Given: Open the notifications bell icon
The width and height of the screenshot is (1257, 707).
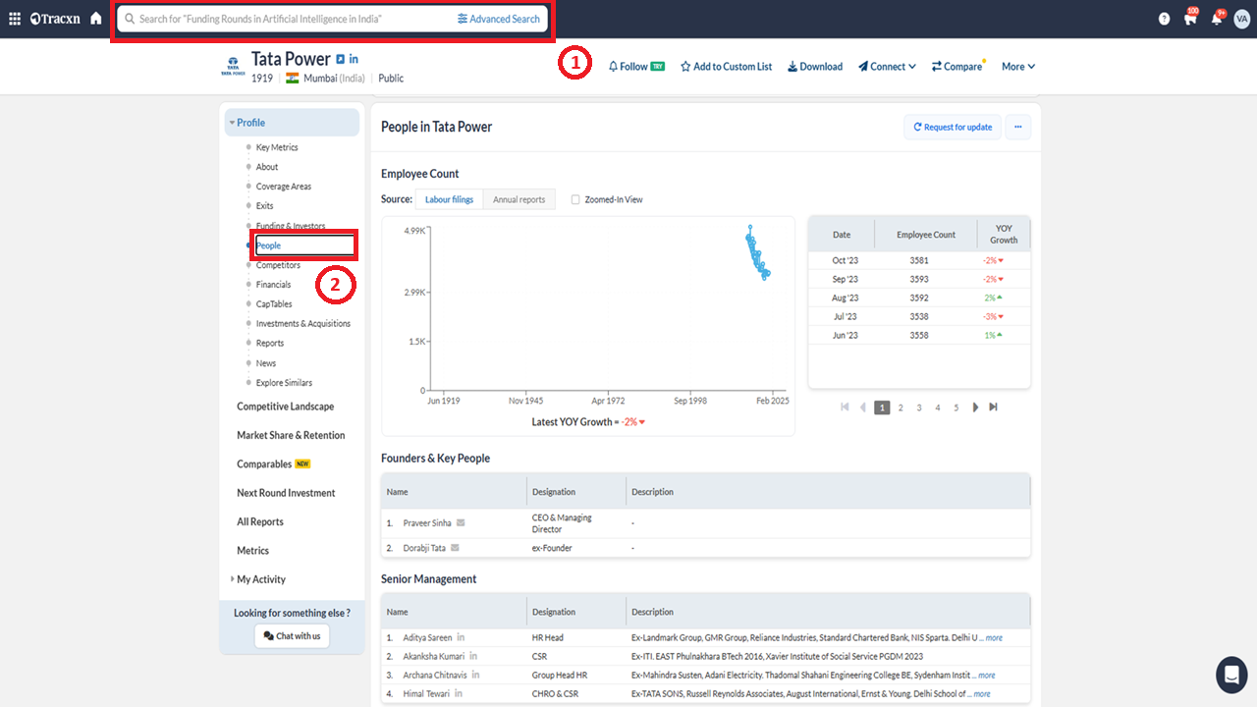Looking at the screenshot, I should click(1218, 18).
